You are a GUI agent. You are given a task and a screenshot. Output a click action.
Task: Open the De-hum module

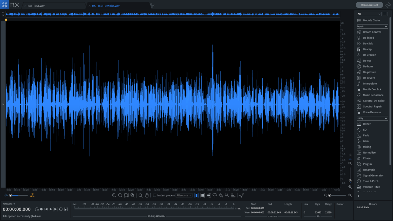372,66
